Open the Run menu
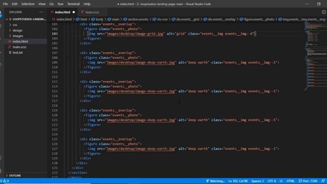 [x=60, y=4]
